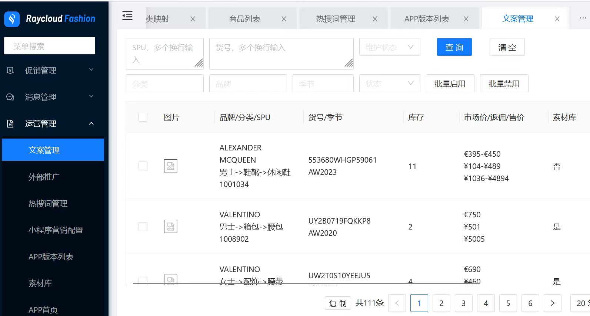
Task: Open image placeholder for VALENTINO 腰包 row
Action: [x=171, y=227]
